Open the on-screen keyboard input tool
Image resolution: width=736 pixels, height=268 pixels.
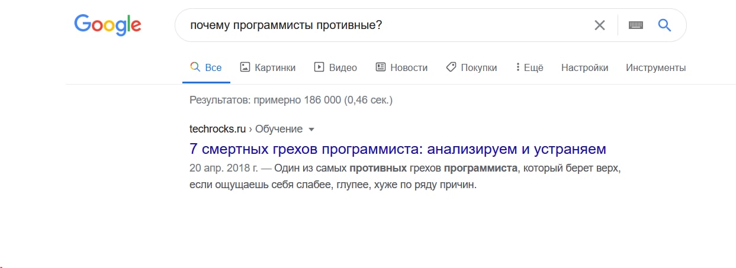(636, 25)
